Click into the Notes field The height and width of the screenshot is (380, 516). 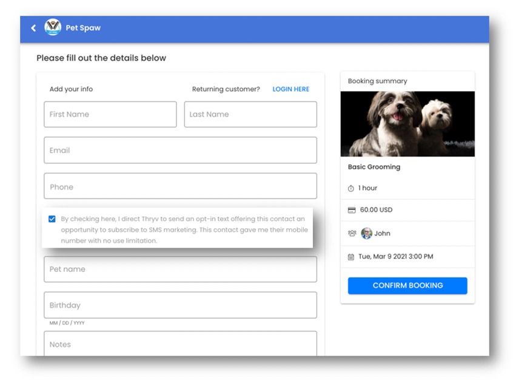pos(180,344)
